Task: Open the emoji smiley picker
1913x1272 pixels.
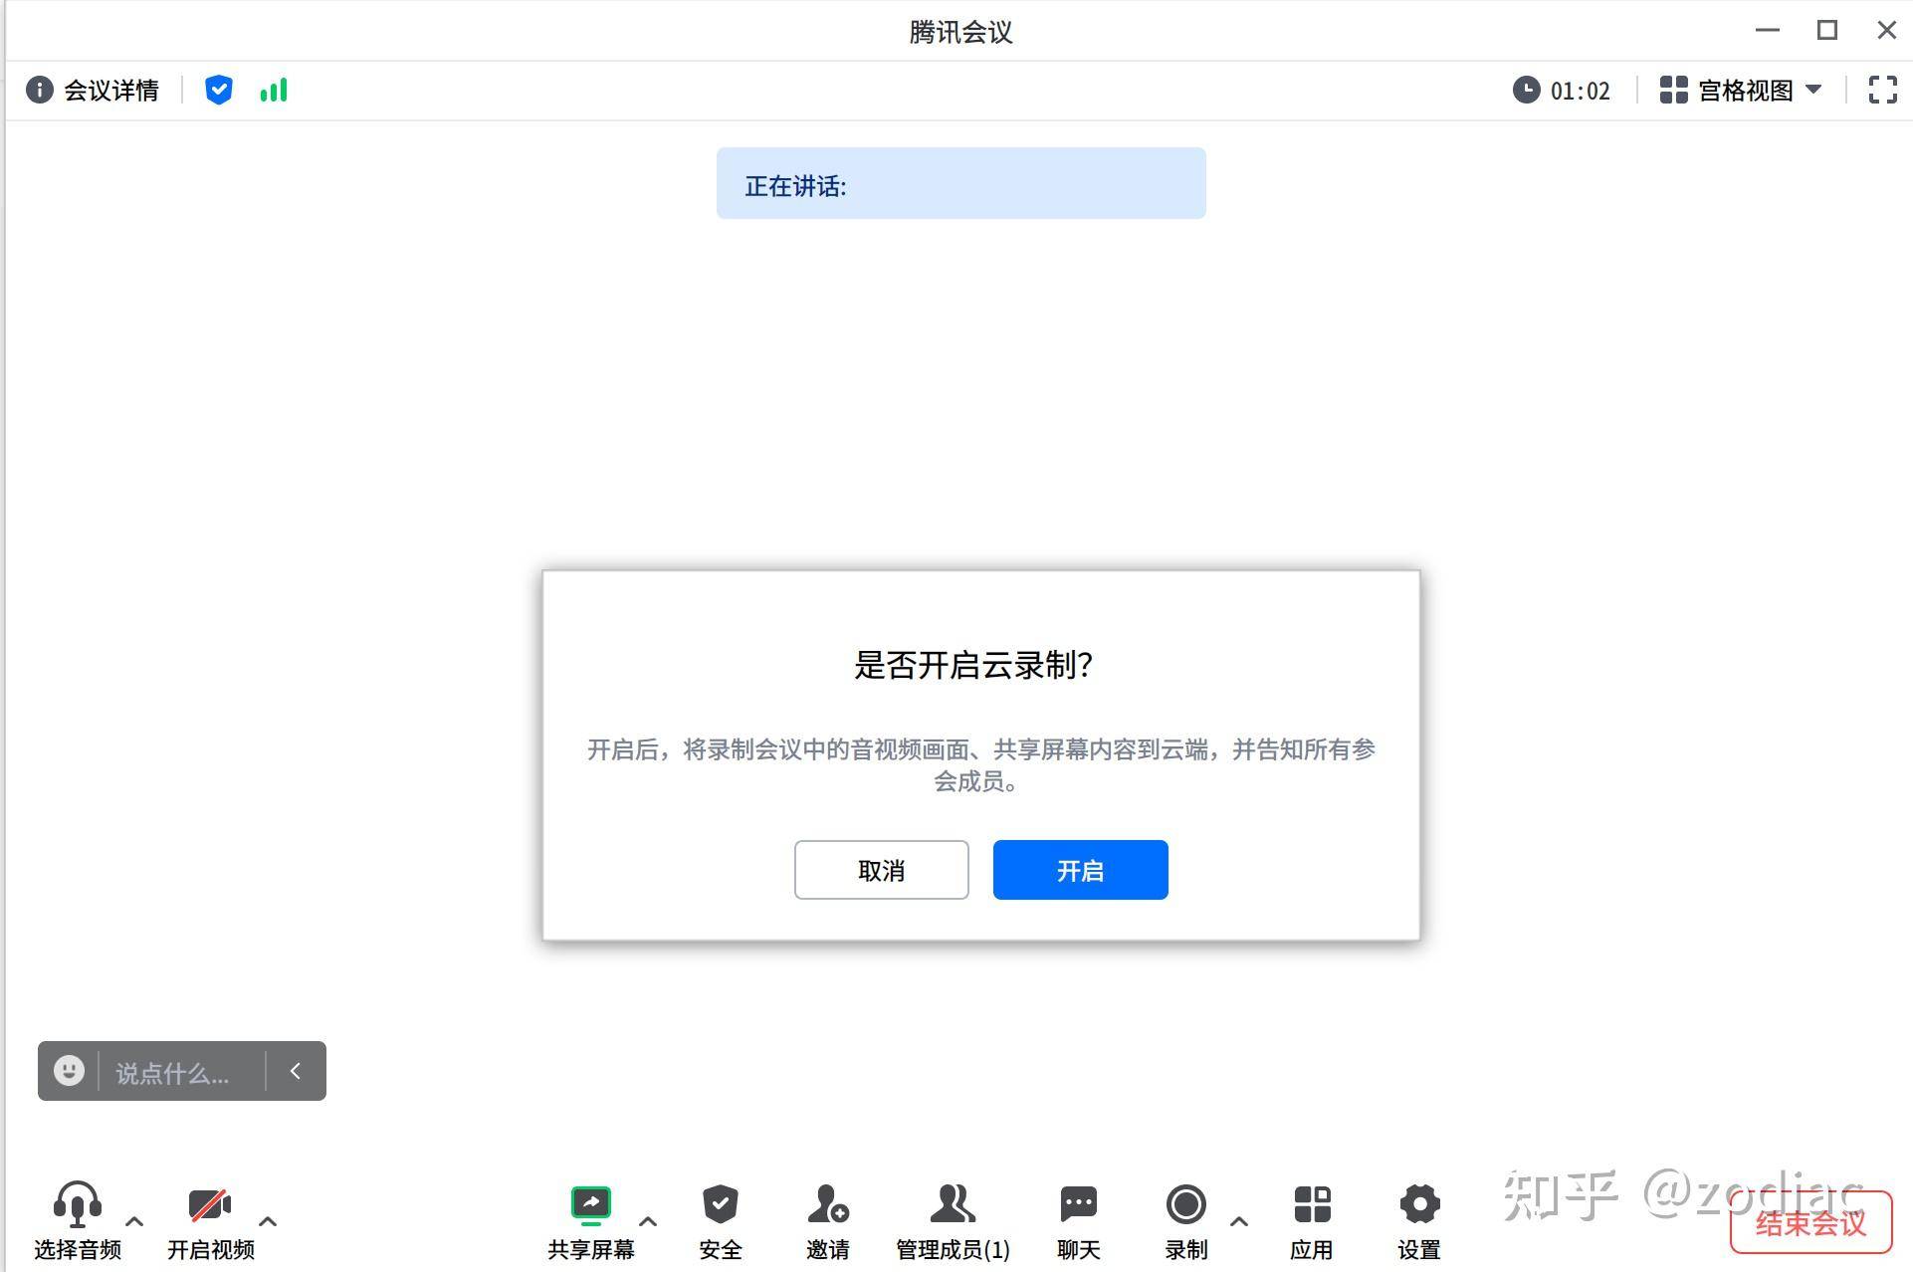Action: point(69,1071)
